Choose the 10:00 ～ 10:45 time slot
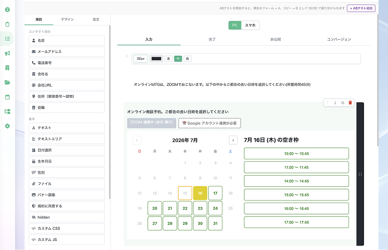The image size is (388, 250). [296, 154]
